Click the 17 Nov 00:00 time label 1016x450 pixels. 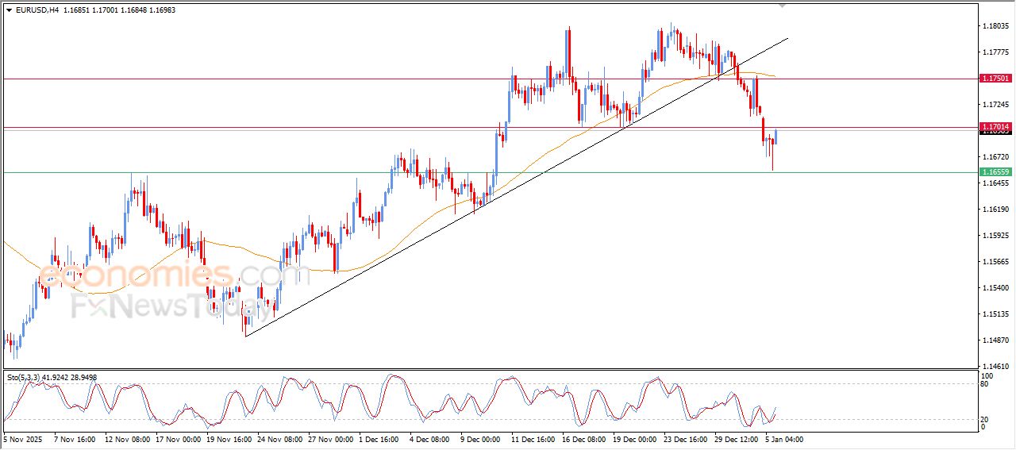178,438
